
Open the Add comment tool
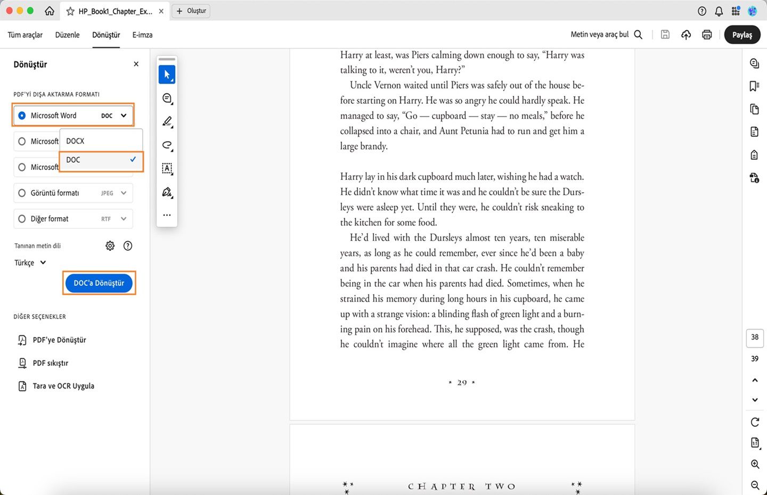[x=167, y=98]
